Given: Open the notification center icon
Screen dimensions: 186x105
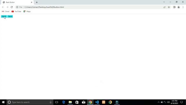Looking at the screenshot, I should point(181,102).
